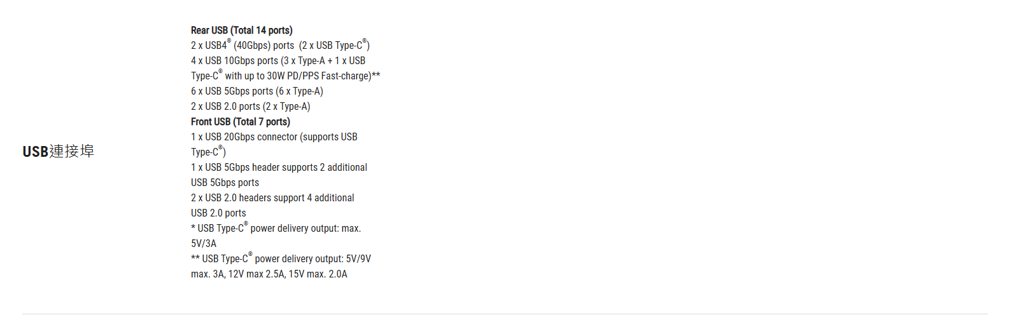This screenshot has height=320, width=1021.
Task: Click the 'Rear USB (Total 14 ports)' heading
Action: coord(241,30)
